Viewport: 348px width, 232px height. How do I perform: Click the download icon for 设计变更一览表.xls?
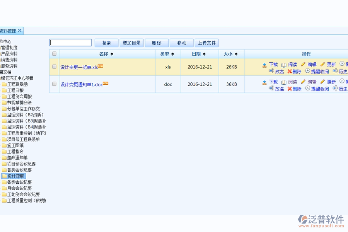pyautogui.click(x=264, y=65)
